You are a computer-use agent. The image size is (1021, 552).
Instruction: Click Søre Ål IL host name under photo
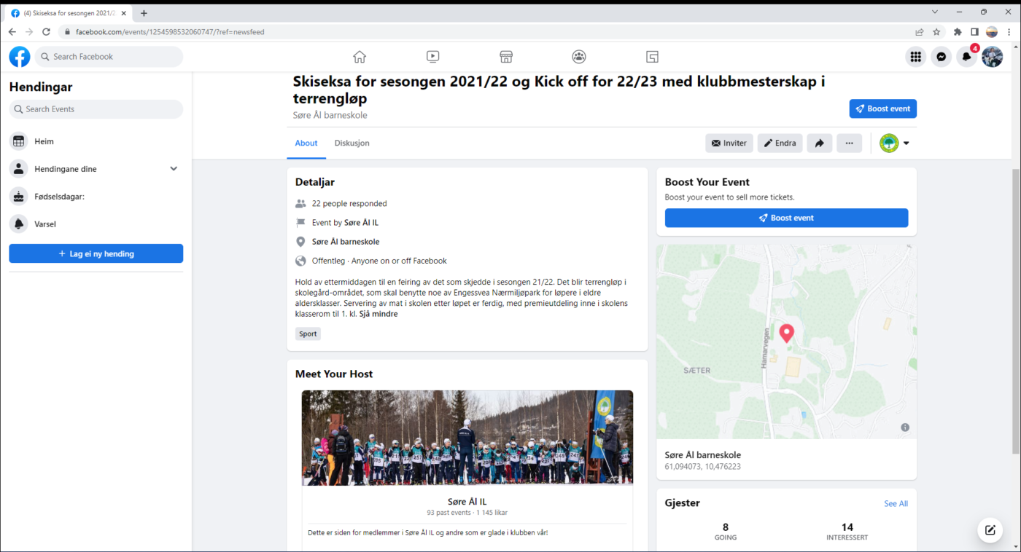(x=467, y=502)
